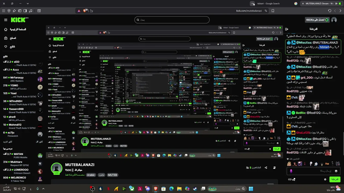The image size is (344, 193).
Task: Open recommended channel WATAN
Action: click(x=23, y=156)
